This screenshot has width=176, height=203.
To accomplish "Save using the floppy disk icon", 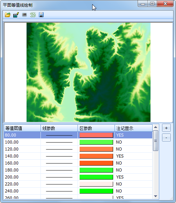I will click(41, 15).
